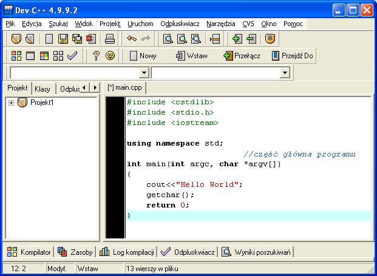Compile and run colored icon
The height and width of the screenshot is (276, 377).
point(44,56)
